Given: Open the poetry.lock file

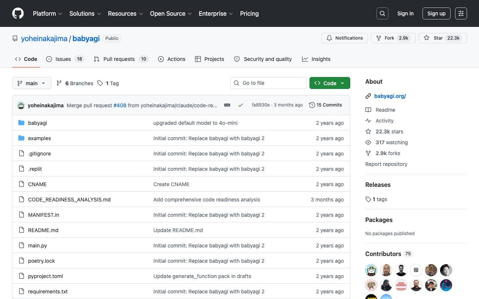Looking at the screenshot, I should 42,261.
